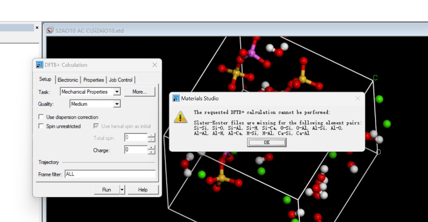
Task: Close the DFTB+ Calculation dialog
Action: coord(155,65)
